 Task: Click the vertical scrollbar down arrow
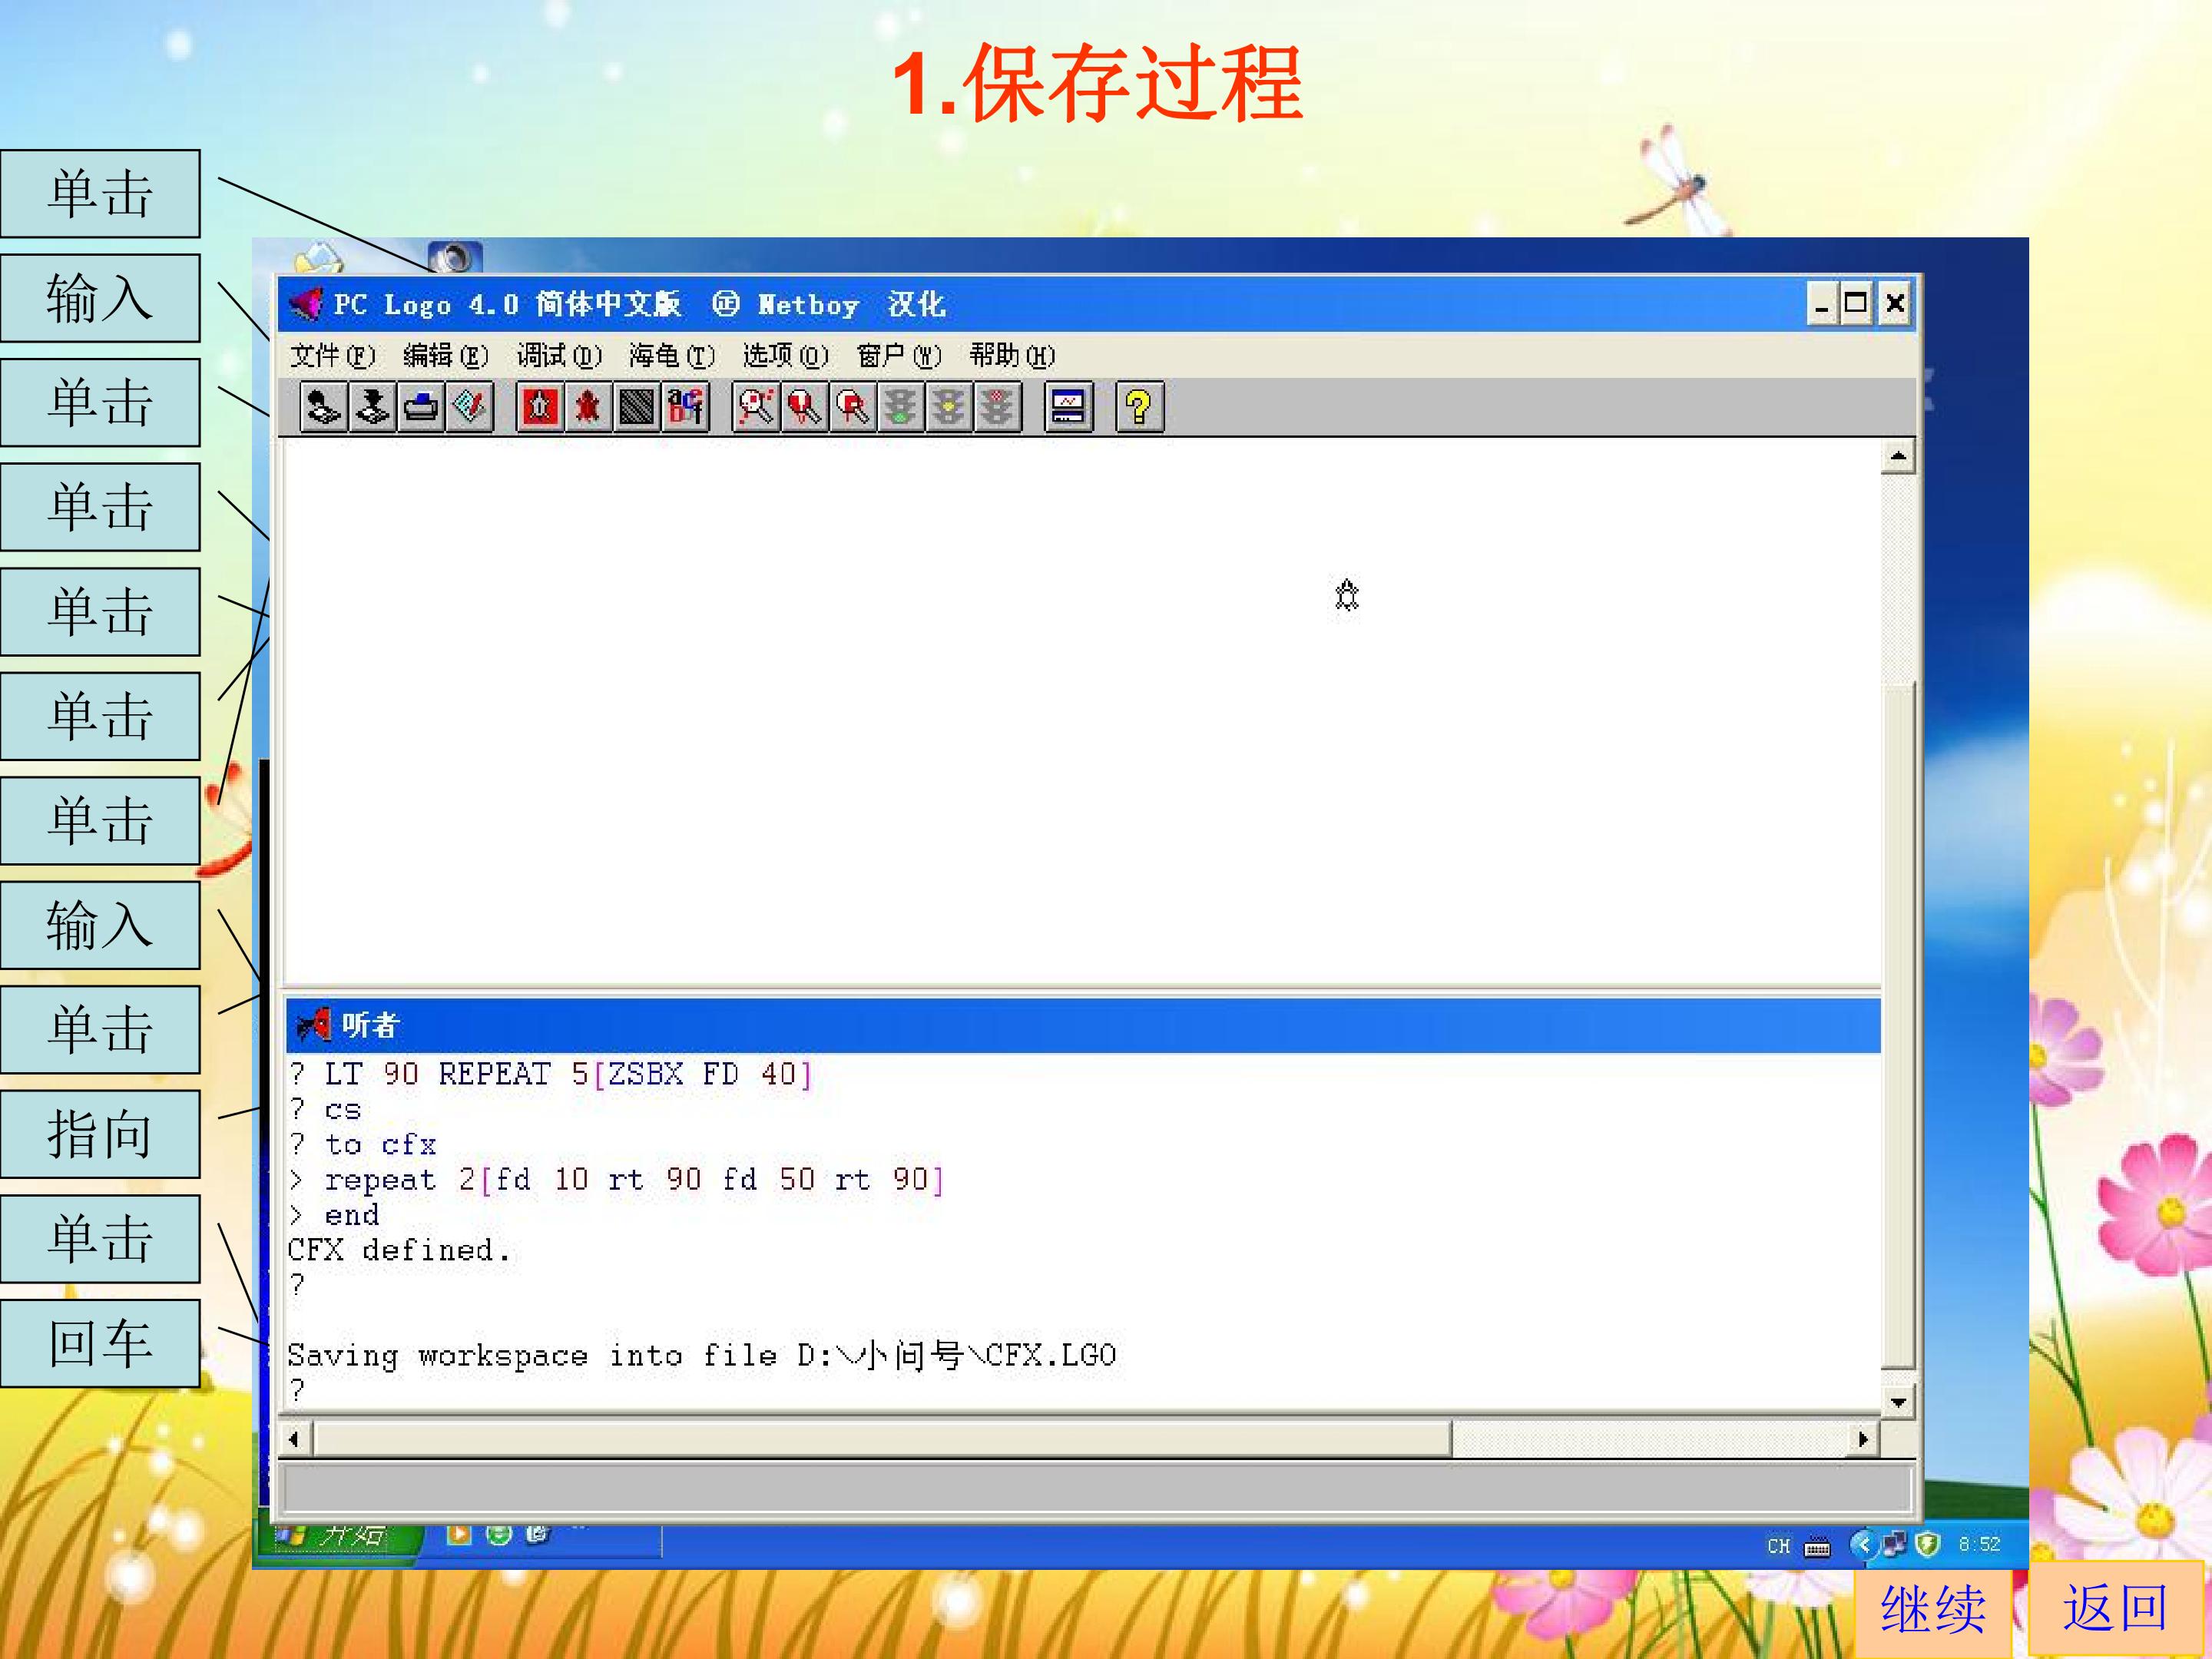(x=1897, y=1402)
